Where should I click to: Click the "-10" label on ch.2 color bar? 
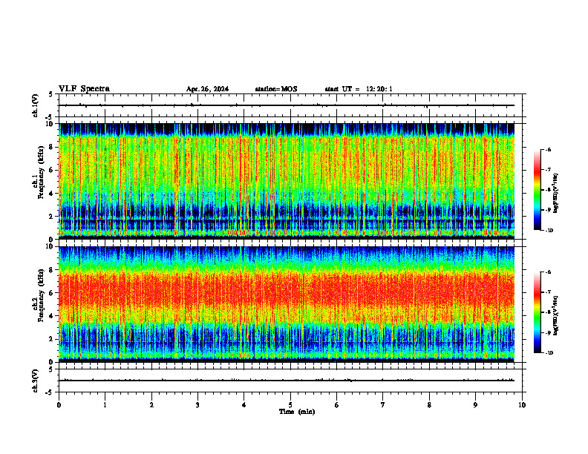[549, 353]
